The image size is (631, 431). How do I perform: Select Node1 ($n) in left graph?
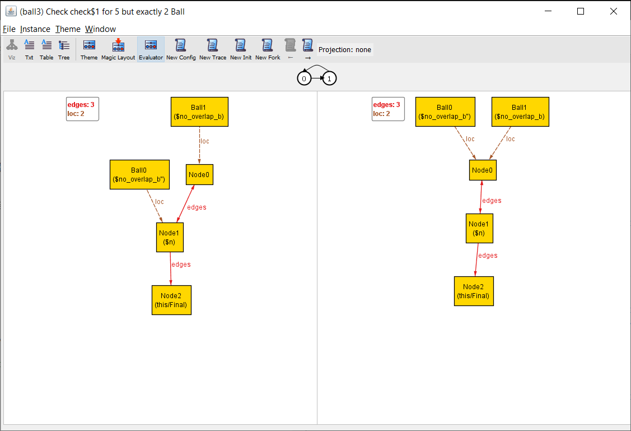click(170, 238)
